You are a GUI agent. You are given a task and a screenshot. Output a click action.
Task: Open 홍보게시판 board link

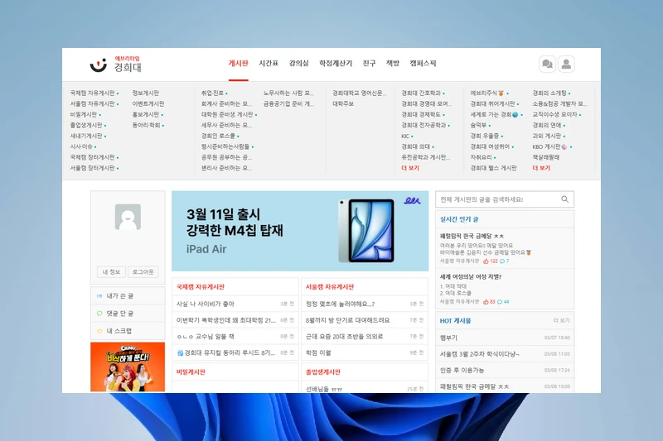(146, 114)
